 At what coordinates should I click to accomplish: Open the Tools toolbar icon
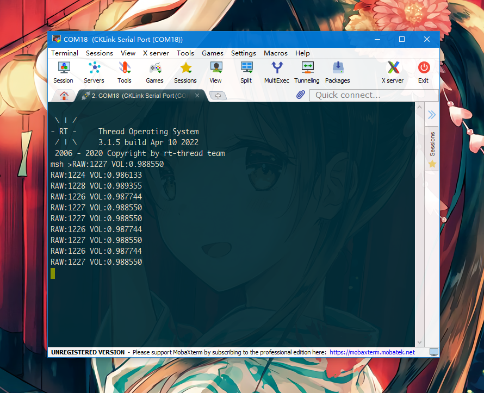pos(125,73)
